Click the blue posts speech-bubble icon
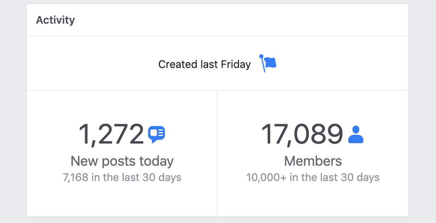The height and width of the screenshot is (223, 436). point(156,134)
